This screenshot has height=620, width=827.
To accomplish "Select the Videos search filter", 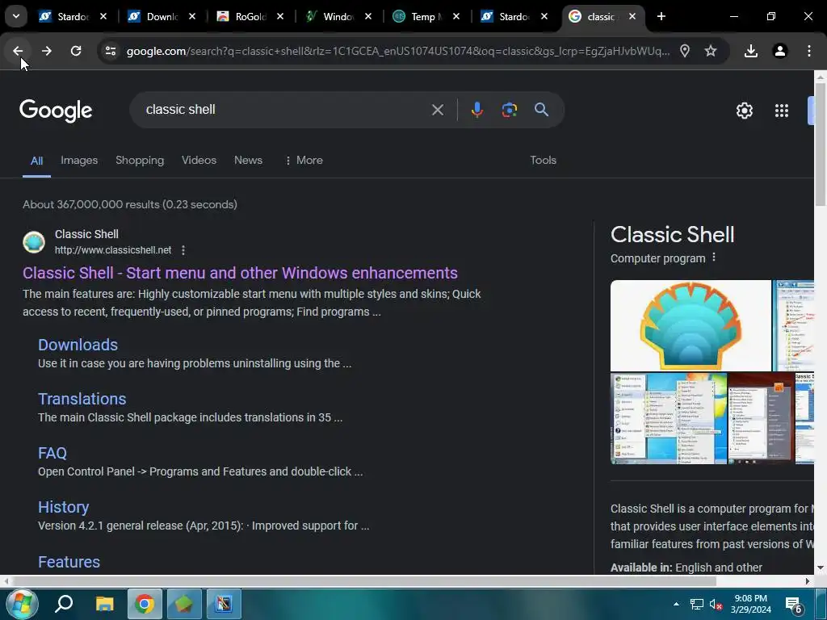I will coord(199,161).
